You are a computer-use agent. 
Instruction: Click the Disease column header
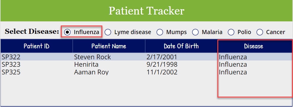(254, 46)
